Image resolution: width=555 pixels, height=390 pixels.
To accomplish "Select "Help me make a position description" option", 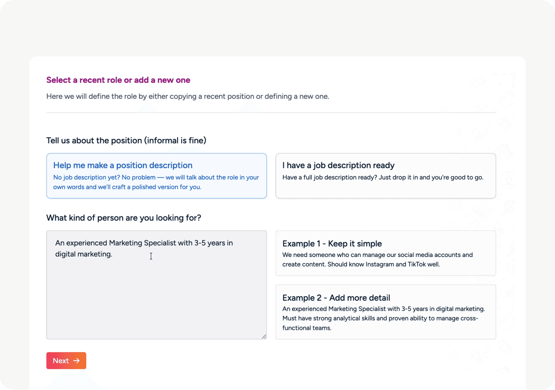I will (123, 165).
